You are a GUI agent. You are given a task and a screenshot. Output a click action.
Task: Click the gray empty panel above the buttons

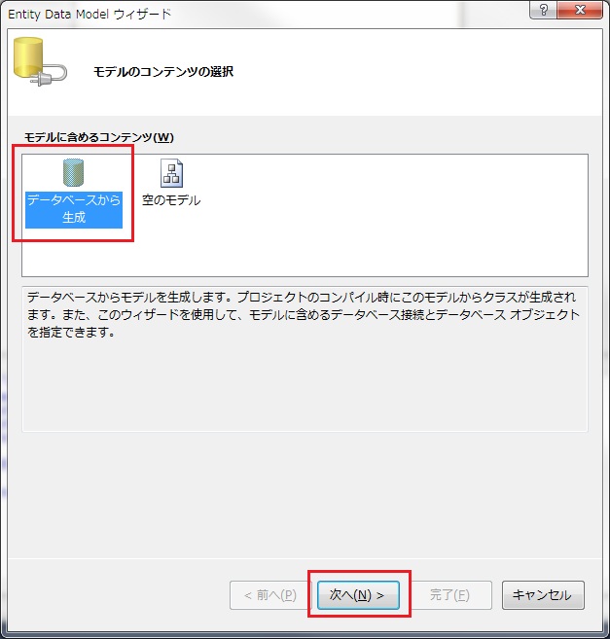click(305, 495)
